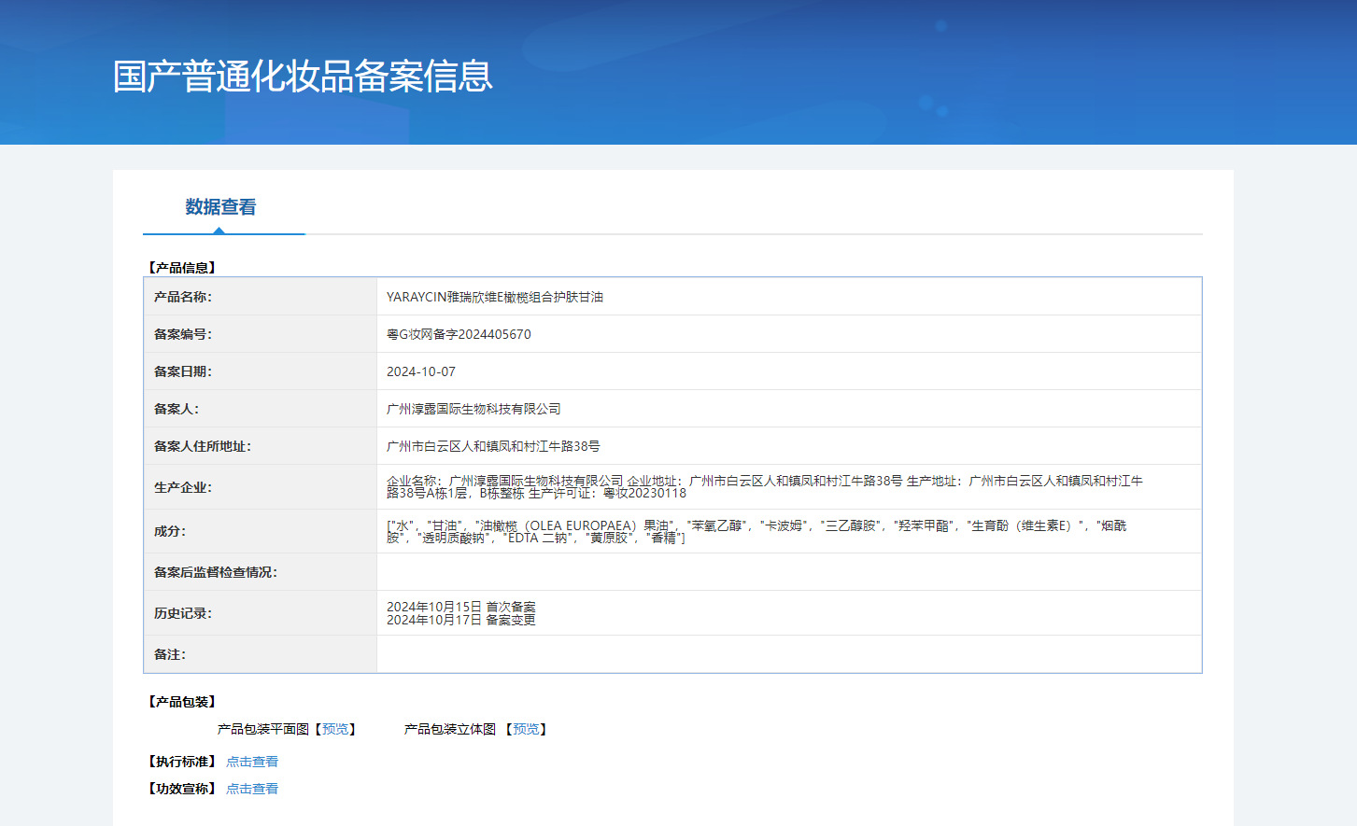1357x826 pixels.
Task: Select filing date 2024-10-07
Action: coord(421,371)
